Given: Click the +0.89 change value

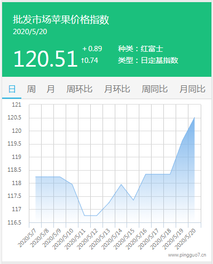Looking at the screenshot, I should (x=92, y=49).
